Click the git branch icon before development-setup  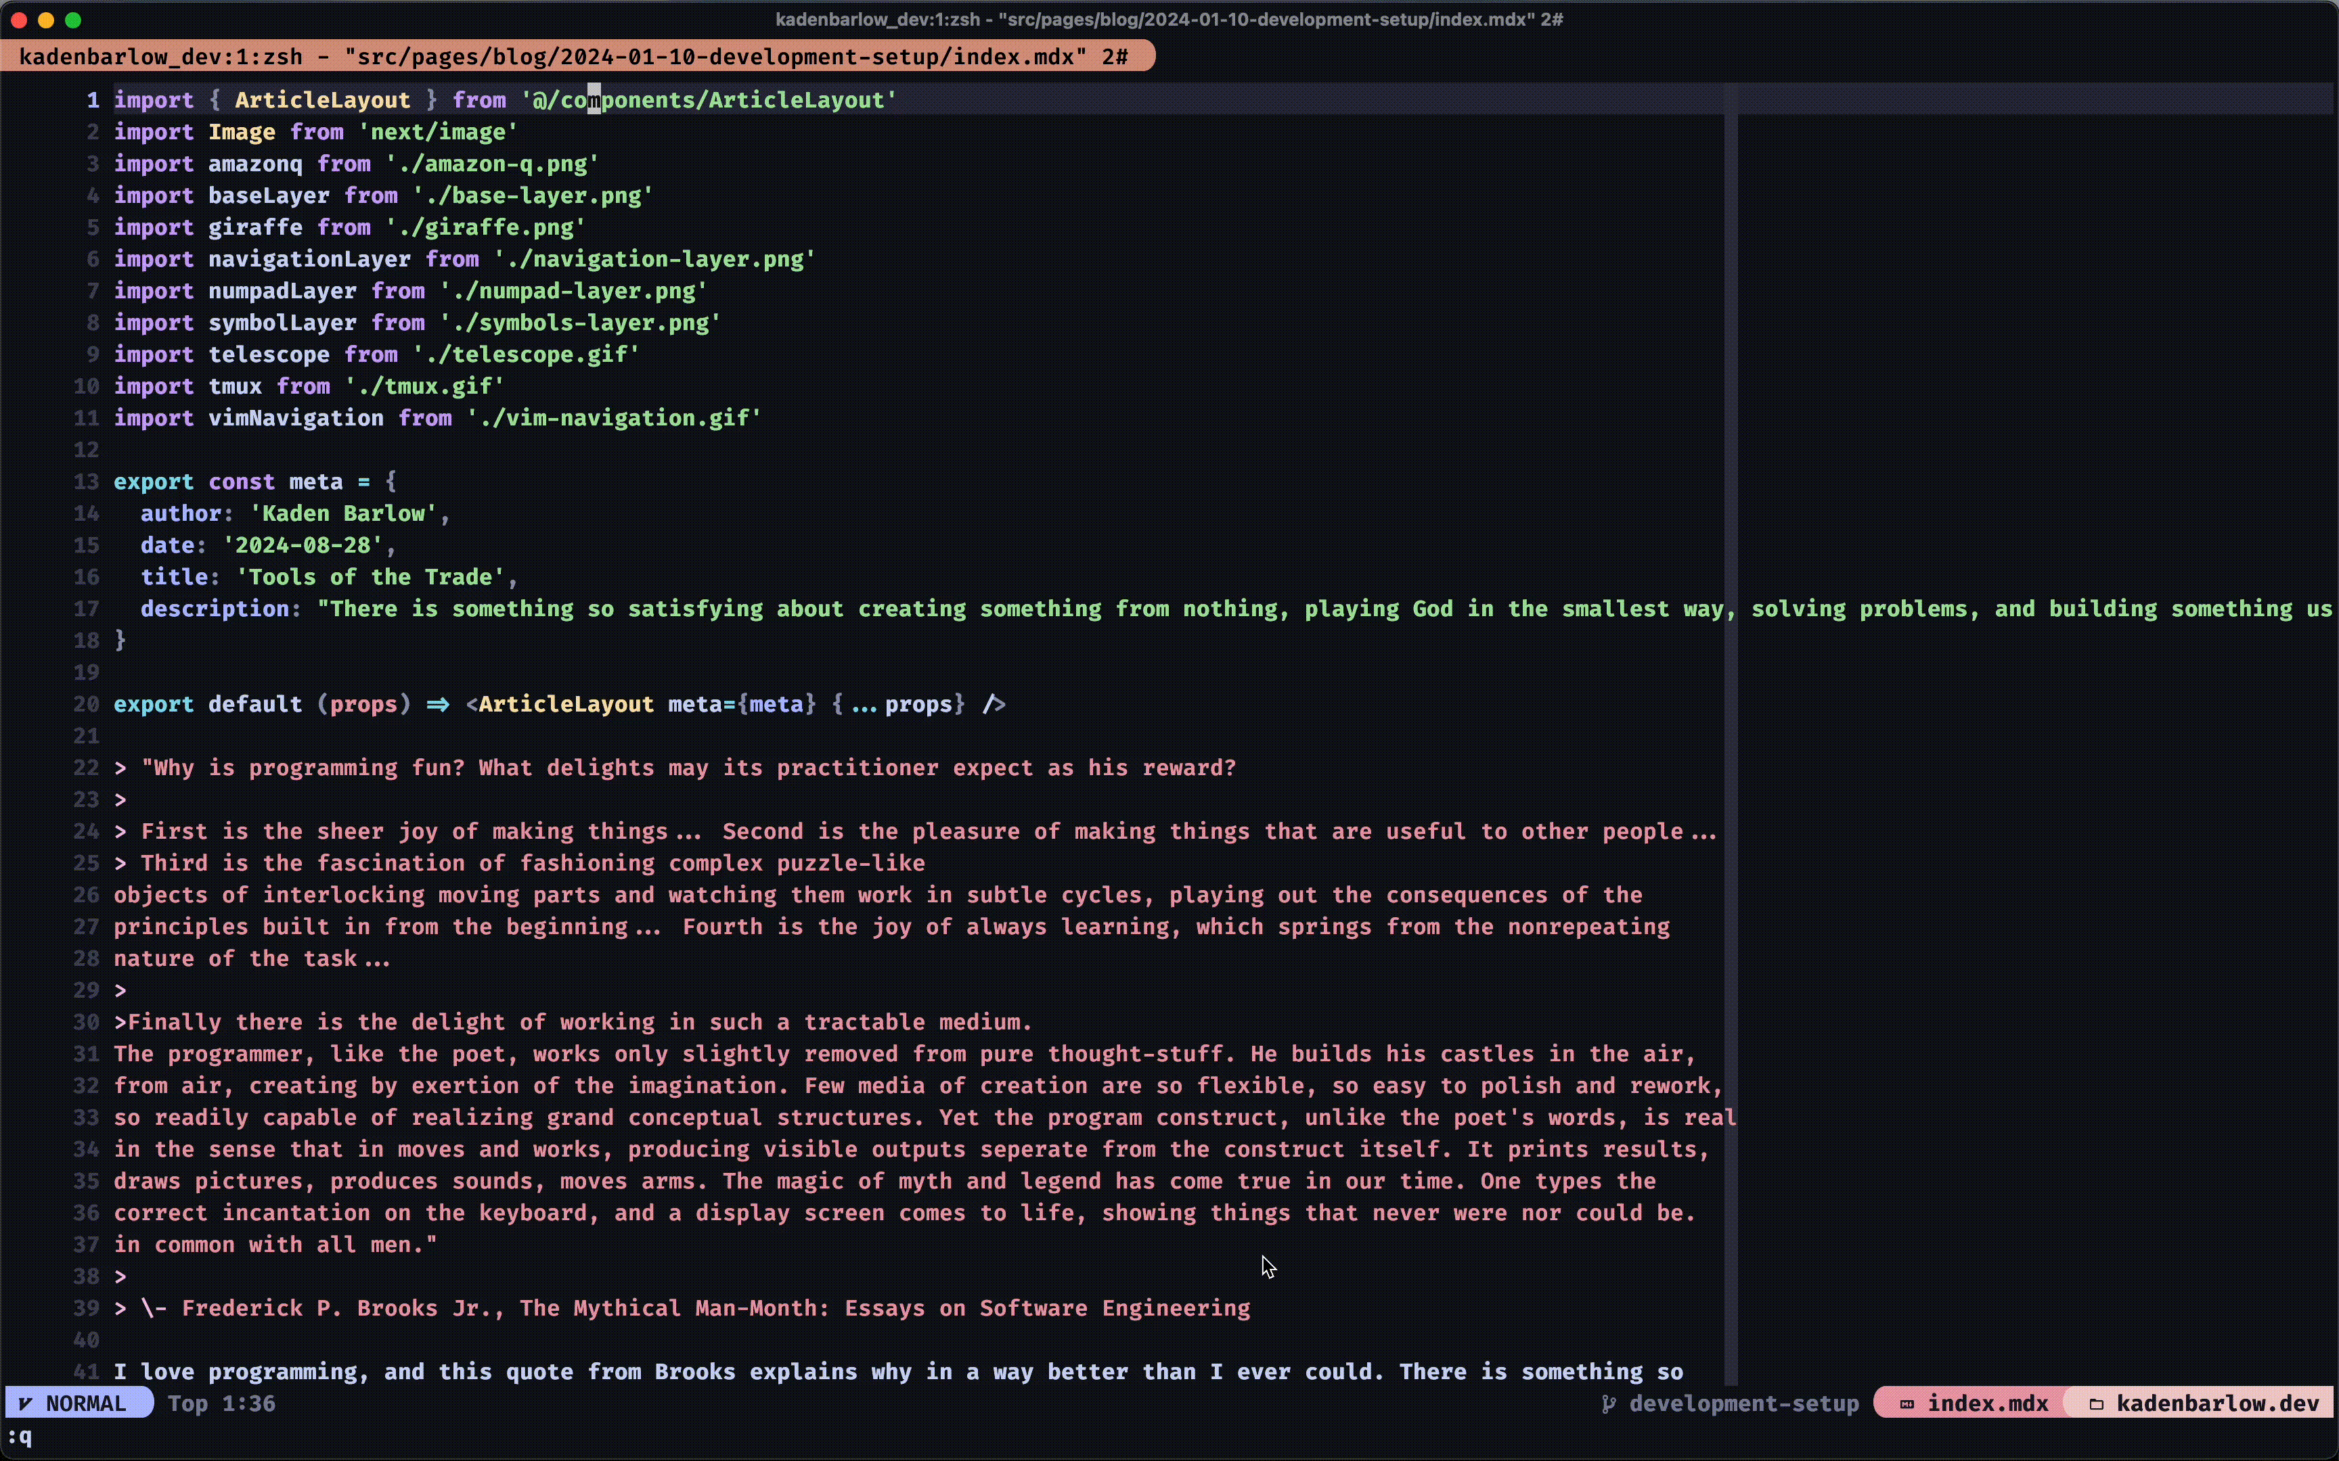pyautogui.click(x=1608, y=1403)
